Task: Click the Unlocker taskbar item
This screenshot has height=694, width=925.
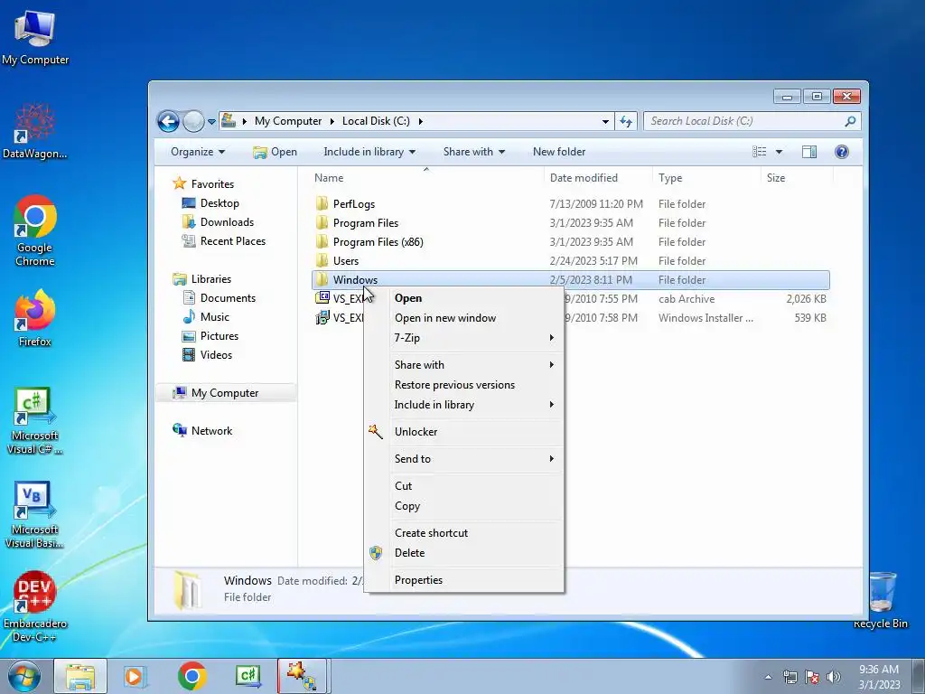Action: coord(302,676)
